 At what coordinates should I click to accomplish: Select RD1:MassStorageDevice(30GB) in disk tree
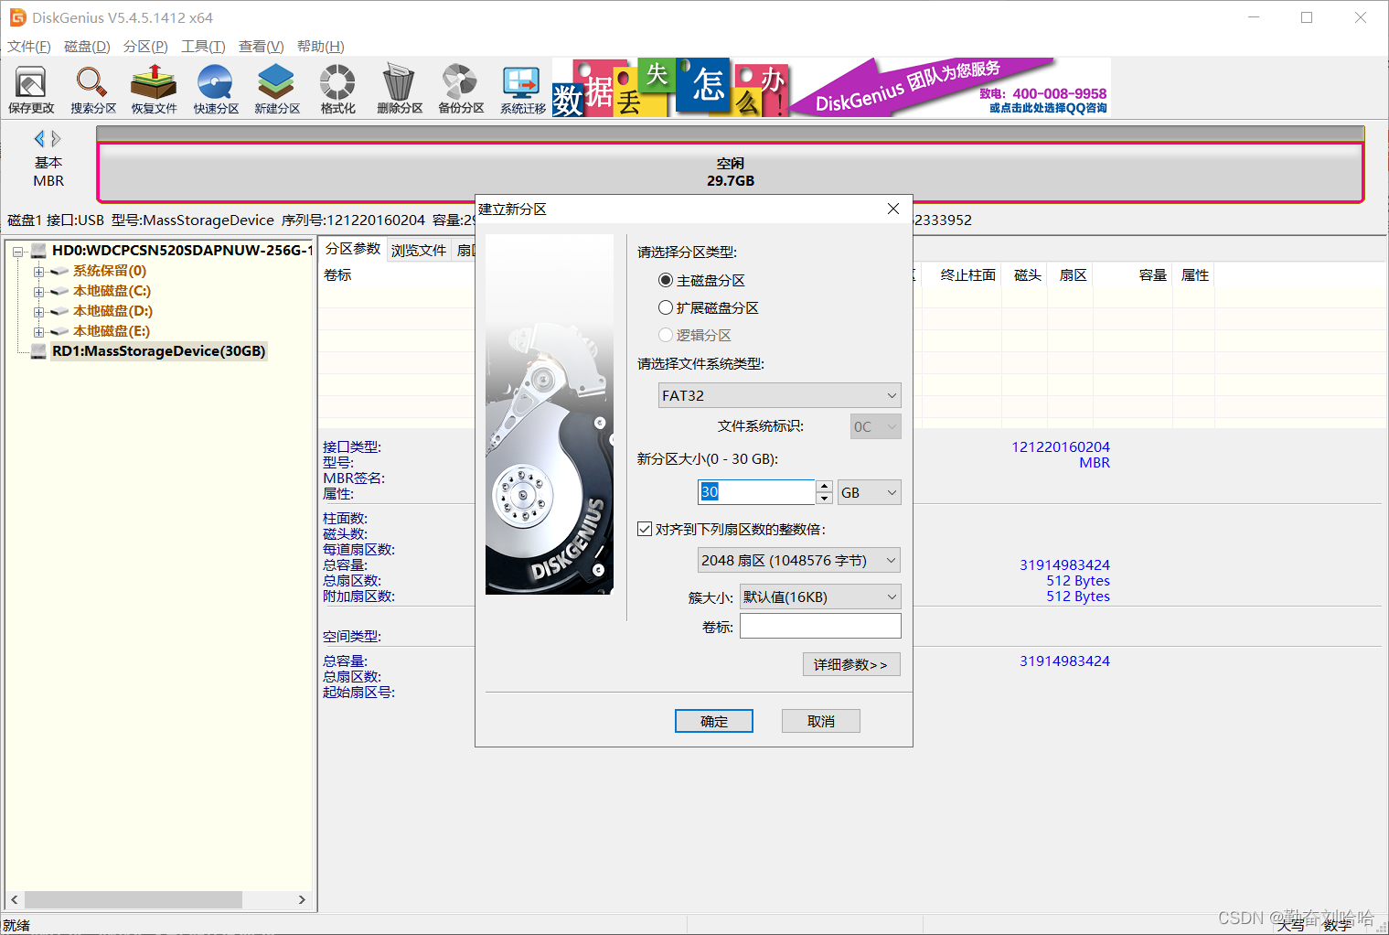(158, 351)
